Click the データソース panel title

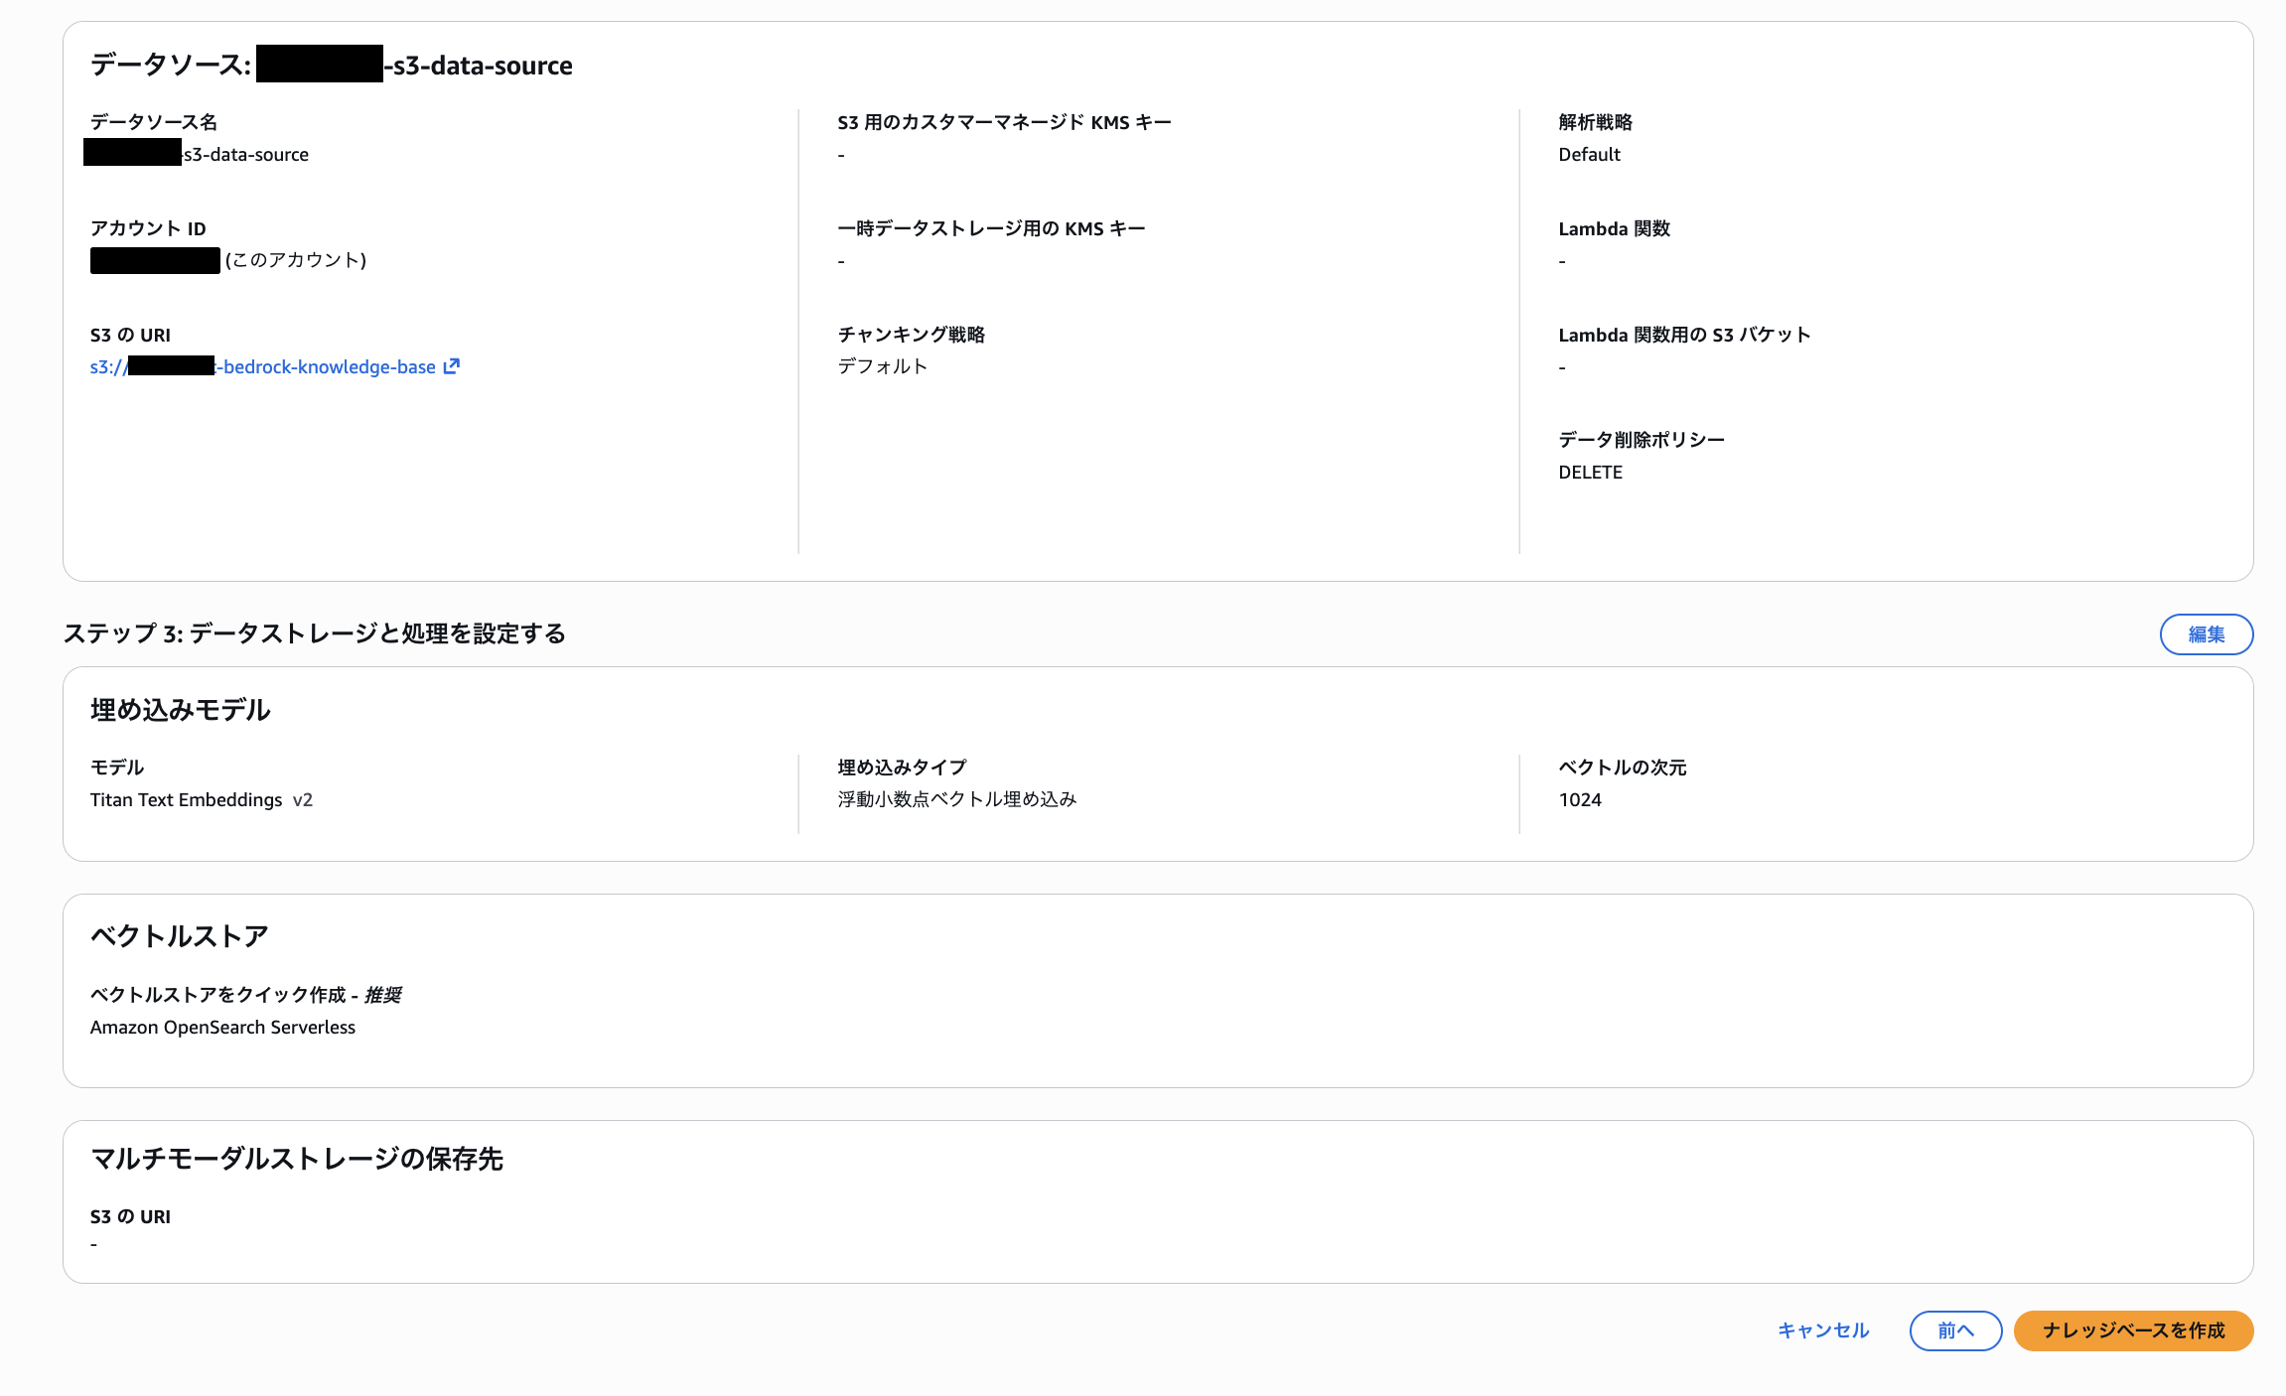tap(330, 65)
